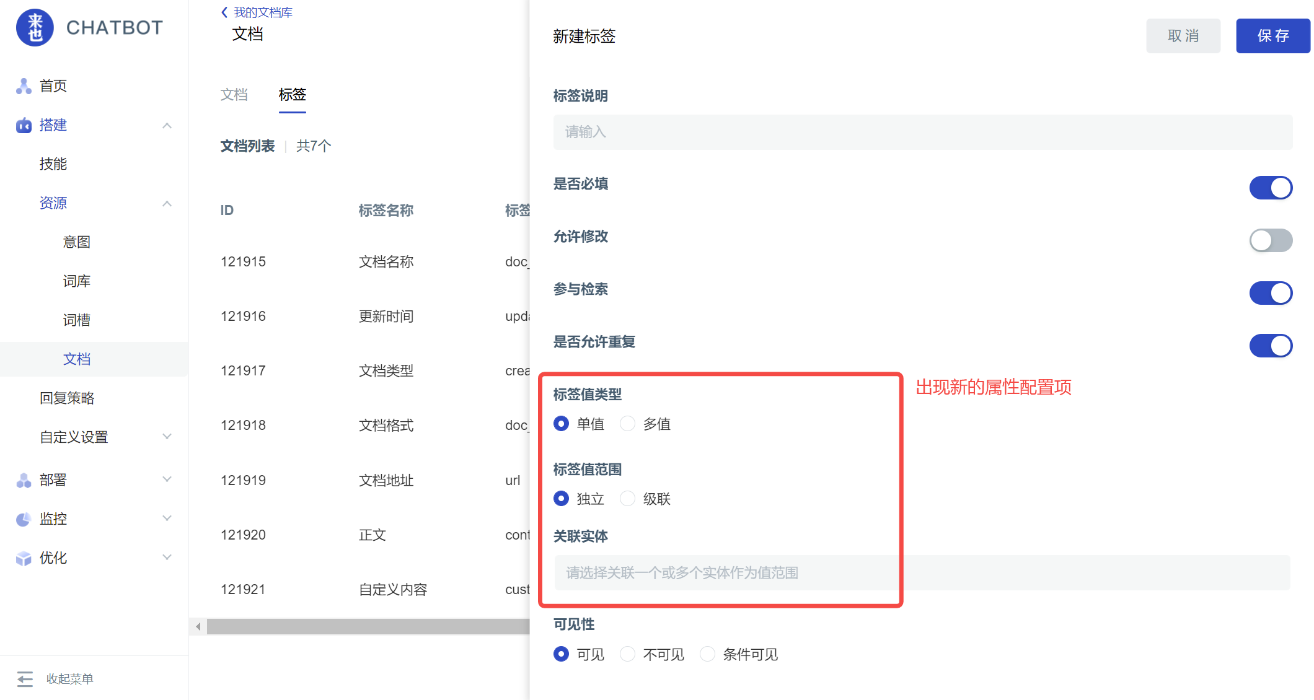The width and height of the screenshot is (1314, 700).
Task: Click the 文档地址 tag name cell
Action: point(386,481)
